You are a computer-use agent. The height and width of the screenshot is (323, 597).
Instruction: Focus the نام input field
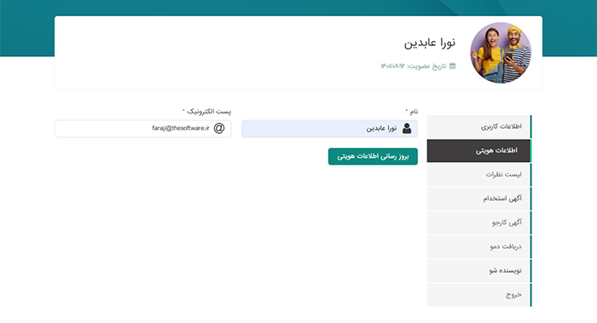330,129
